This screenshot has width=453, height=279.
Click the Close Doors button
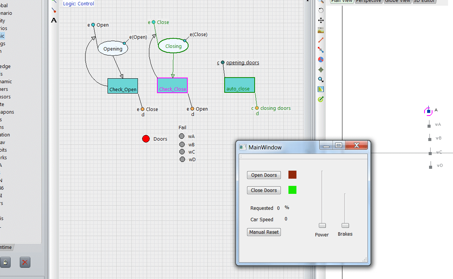pos(264,190)
